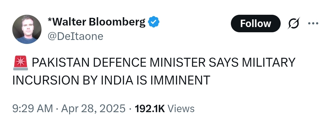Image resolution: width=332 pixels, height=118 pixels.
Task: Click the word SAYS in the post
Action: [223, 63]
